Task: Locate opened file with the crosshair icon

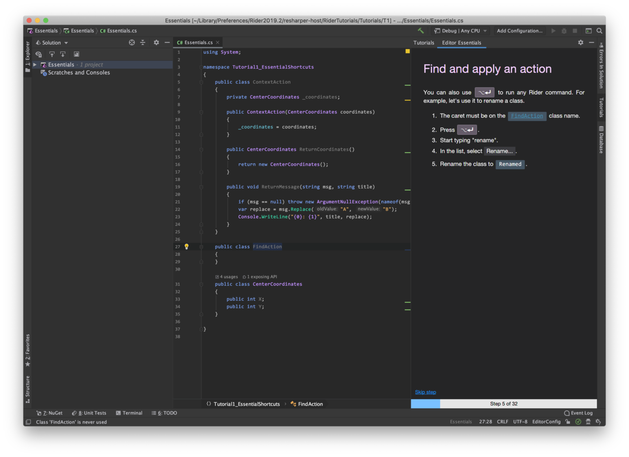Action: tap(133, 42)
